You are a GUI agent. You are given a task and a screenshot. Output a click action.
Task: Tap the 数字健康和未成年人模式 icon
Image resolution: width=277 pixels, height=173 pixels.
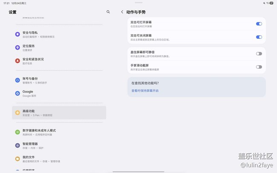(x=17, y=132)
